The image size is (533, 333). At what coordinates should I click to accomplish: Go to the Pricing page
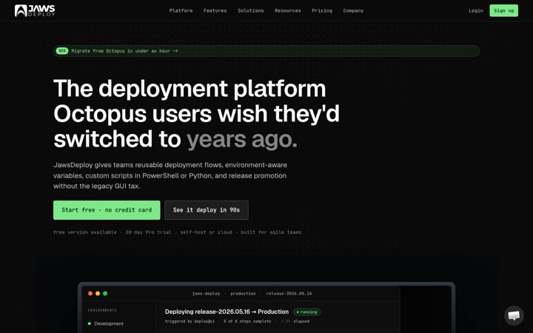click(322, 10)
